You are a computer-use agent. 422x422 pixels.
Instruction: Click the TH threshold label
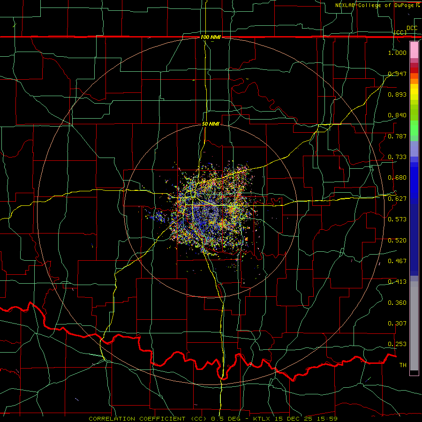point(403,365)
